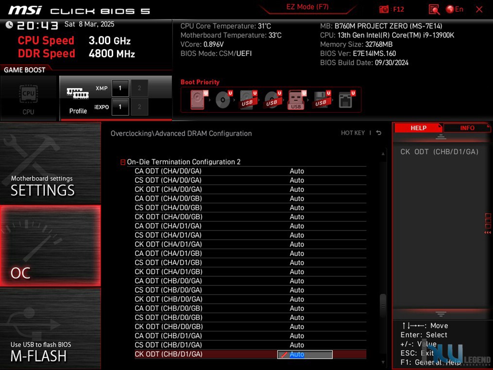Viewport: 493px width, 370px height.
Task: Select the hard disk boot device icon
Action: [x=198, y=100]
